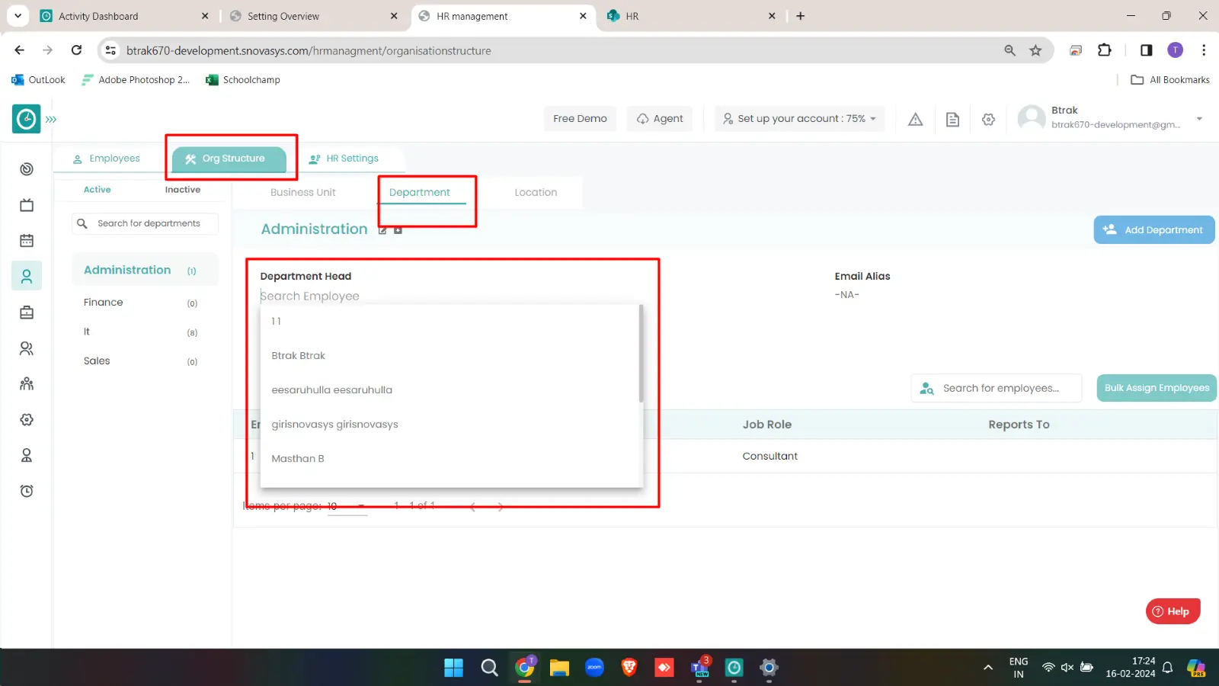Image resolution: width=1219 pixels, height=686 pixels.
Task: Open File Explorer from taskbar
Action: point(559,668)
